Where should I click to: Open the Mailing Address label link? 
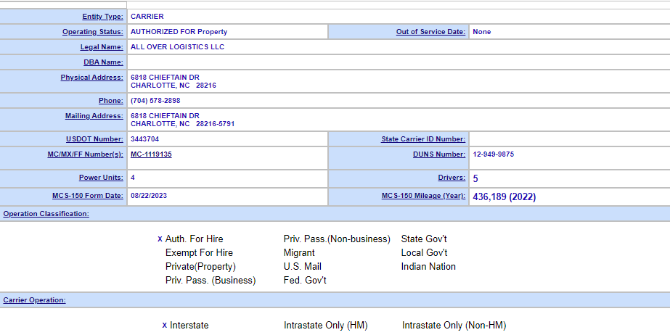click(94, 116)
